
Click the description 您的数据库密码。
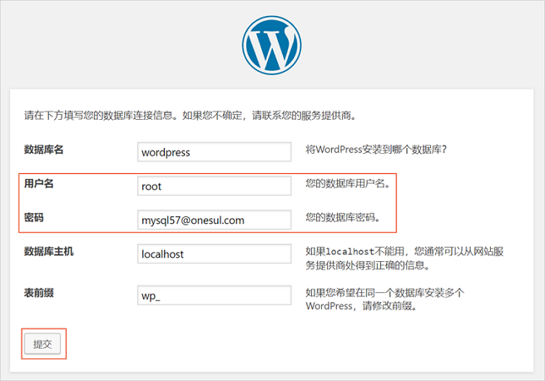343,218
